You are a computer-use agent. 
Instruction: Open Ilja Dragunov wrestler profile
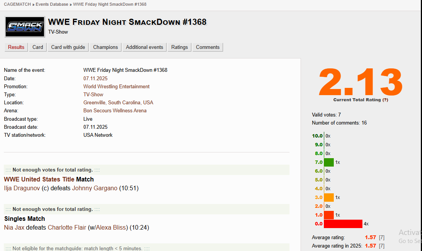[22, 188]
